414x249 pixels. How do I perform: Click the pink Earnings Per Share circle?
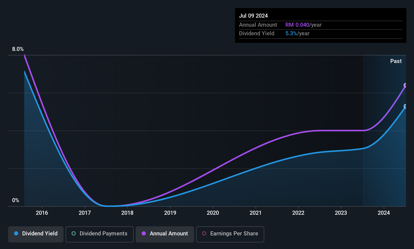204,233
